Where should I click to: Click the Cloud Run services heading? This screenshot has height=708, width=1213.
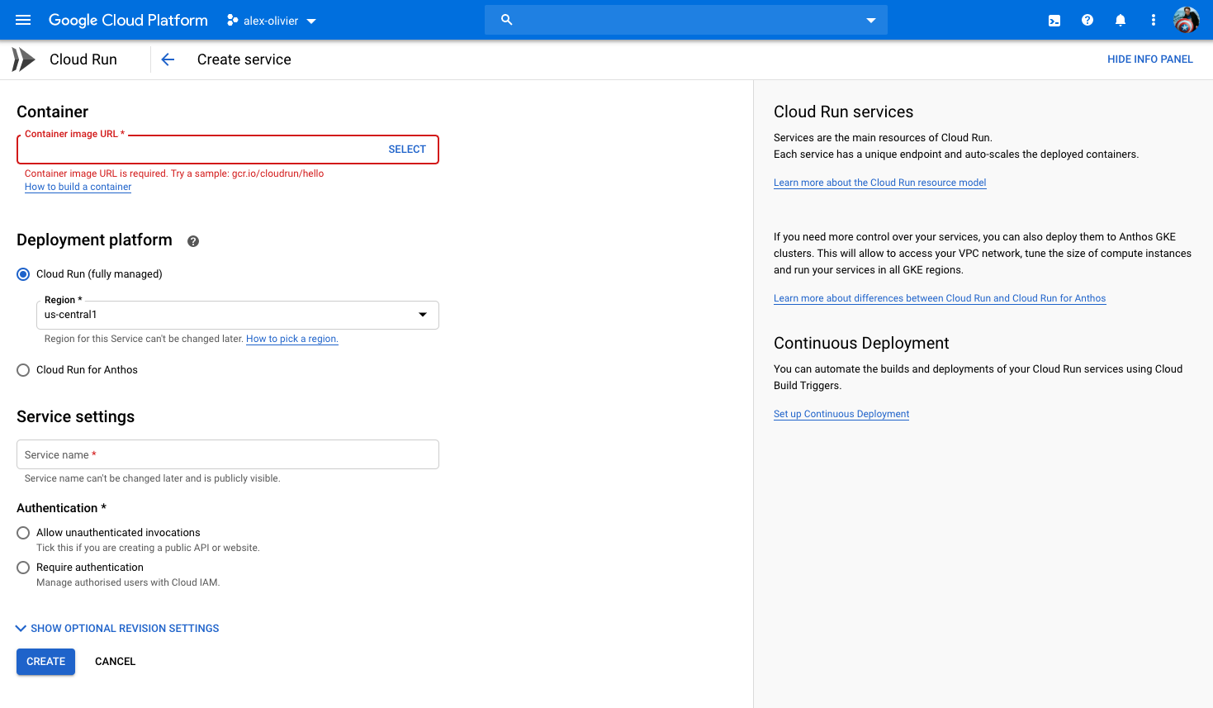(843, 112)
